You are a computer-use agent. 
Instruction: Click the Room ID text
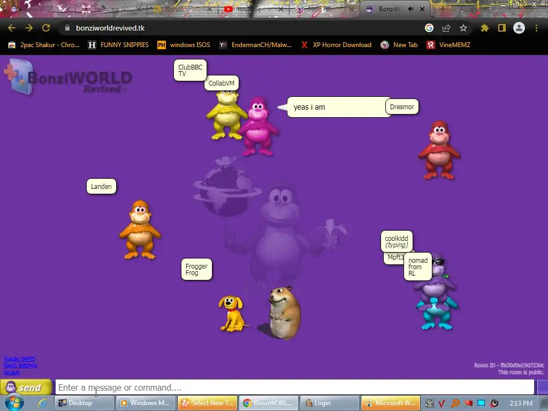tap(509, 365)
